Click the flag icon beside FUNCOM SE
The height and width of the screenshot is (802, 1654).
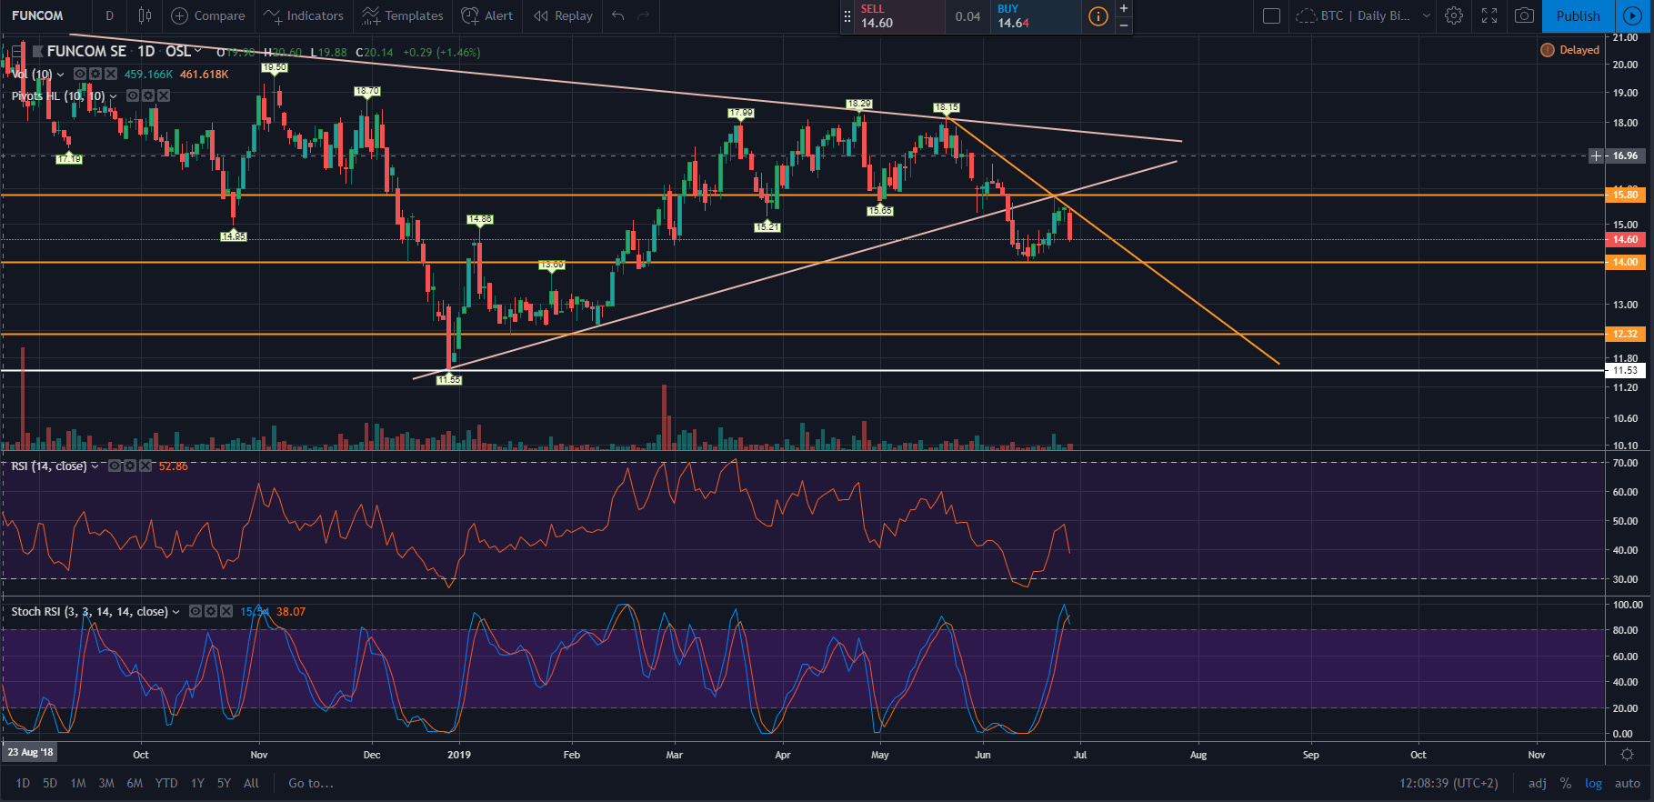37,51
